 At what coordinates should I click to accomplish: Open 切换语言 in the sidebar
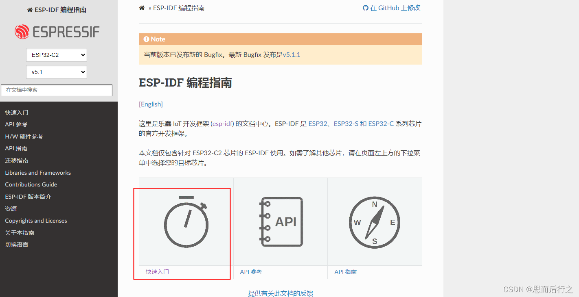17,245
